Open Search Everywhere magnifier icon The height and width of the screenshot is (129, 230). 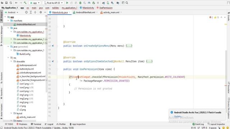click(x=127, y=3)
